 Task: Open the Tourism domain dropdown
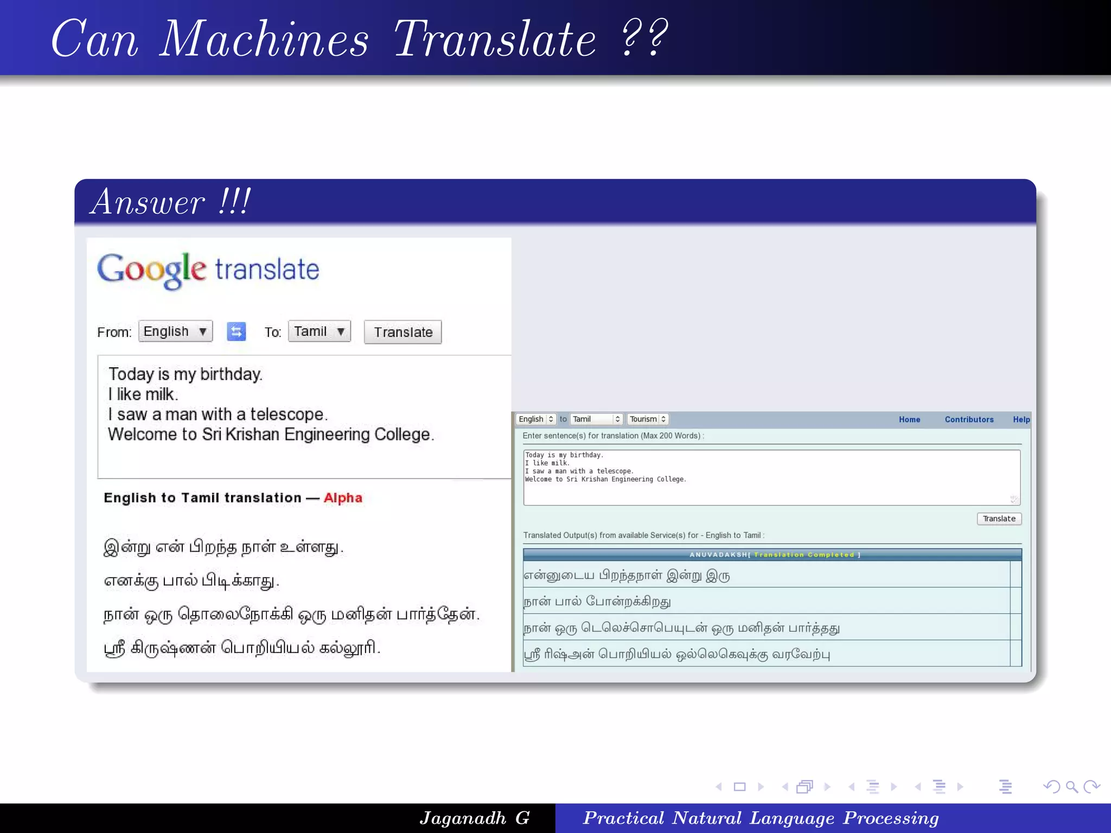(x=648, y=419)
